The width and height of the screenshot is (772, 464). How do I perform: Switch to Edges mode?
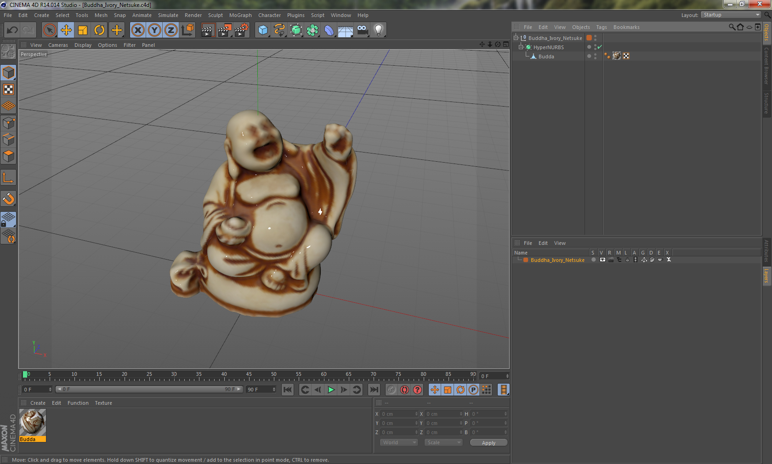9,140
